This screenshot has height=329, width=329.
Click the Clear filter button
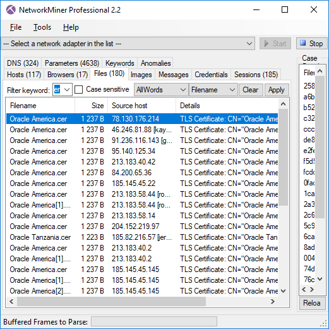pos(251,90)
